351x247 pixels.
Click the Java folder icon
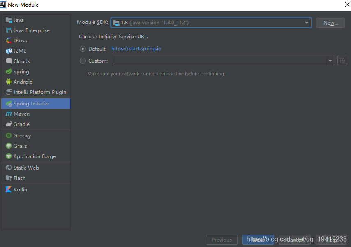9,20
